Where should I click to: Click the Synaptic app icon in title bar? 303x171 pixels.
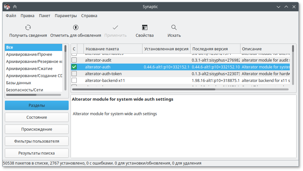(6, 6)
